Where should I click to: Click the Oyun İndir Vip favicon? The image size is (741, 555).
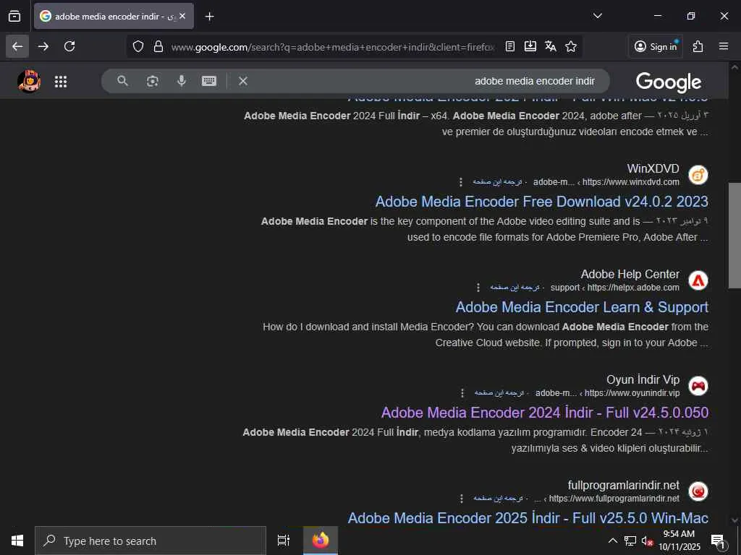tap(698, 386)
